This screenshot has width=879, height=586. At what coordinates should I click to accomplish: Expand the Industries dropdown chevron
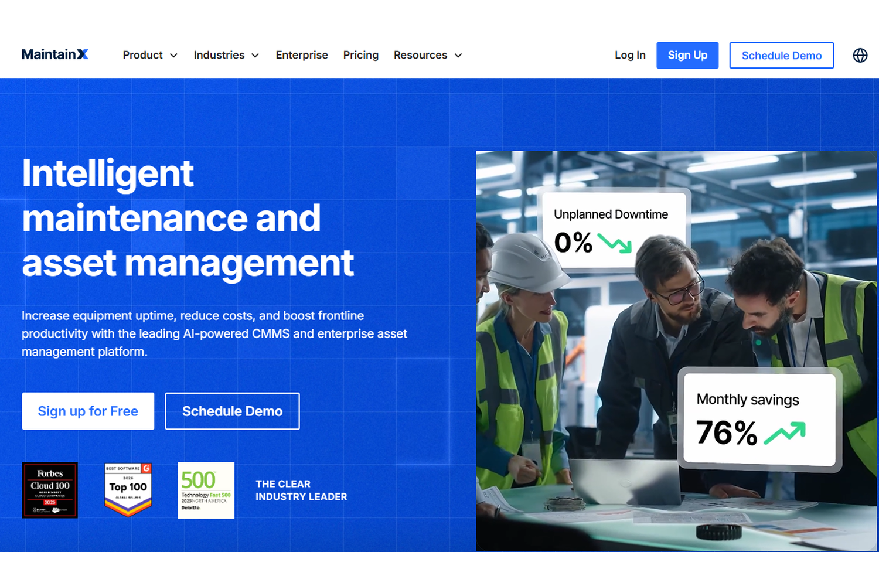pos(255,56)
